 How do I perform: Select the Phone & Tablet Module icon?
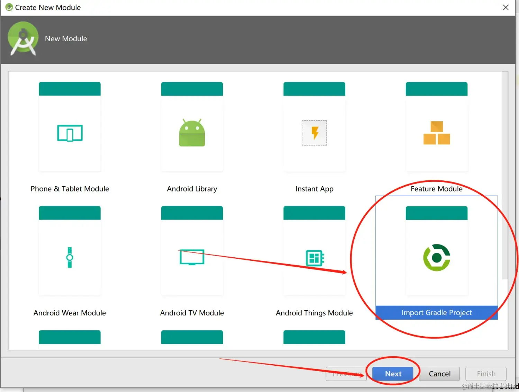(x=70, y=133)
